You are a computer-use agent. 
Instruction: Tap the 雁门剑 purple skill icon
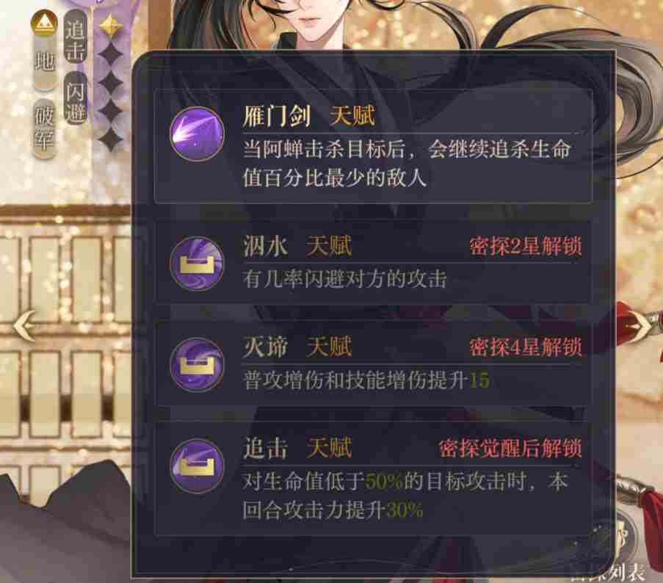point(197,134)
